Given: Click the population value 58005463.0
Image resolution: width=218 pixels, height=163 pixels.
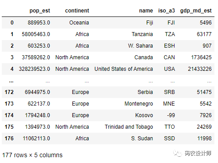Looking at the screenshot, I should tap(36, 34).
